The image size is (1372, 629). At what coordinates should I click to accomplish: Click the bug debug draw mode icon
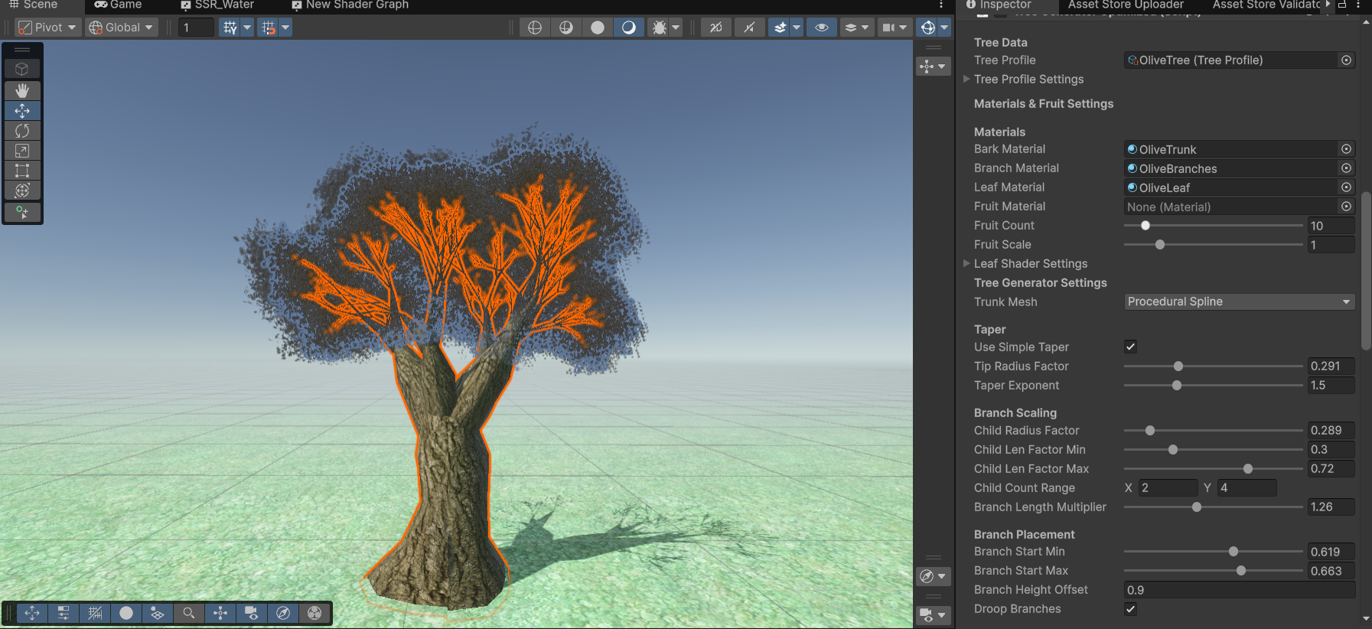pyautogui.click(x=659, y=28)
